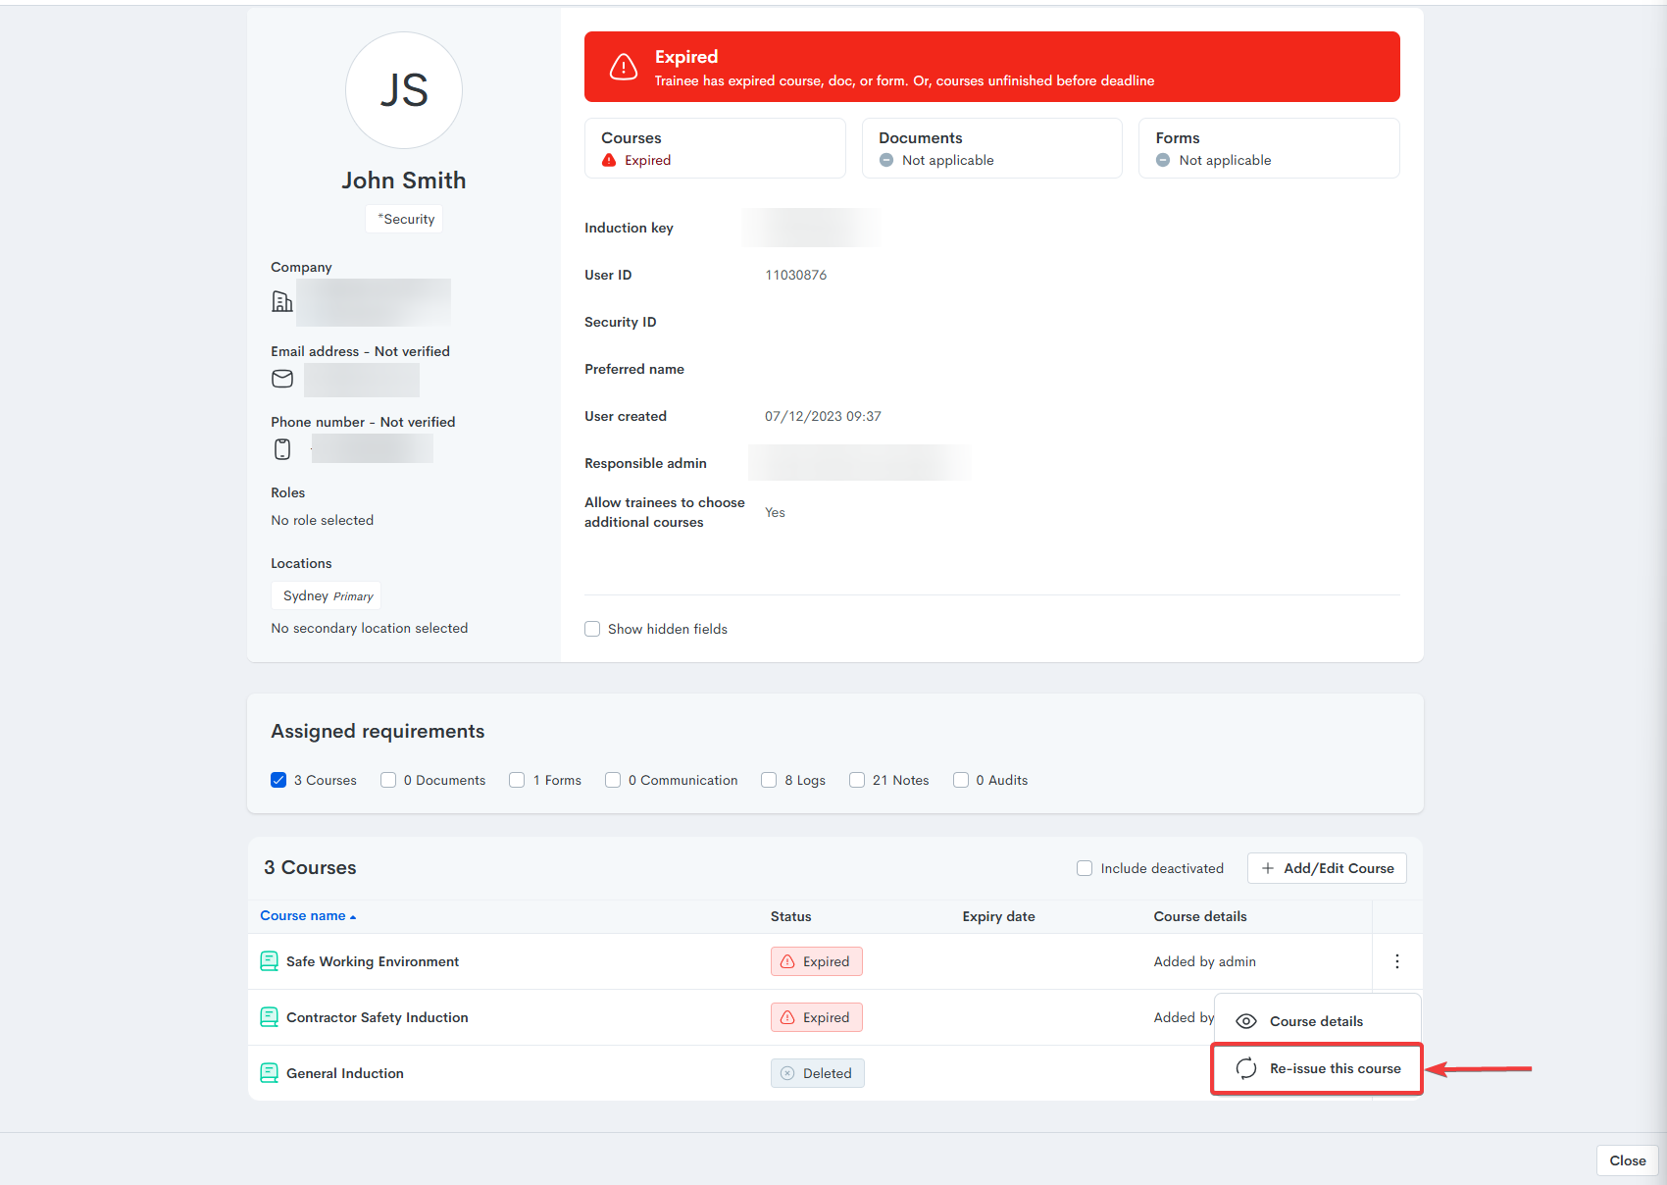1667x1185 pixels.
Task: Open Course details from the context menu
Action: [x=1316, y=1021]
